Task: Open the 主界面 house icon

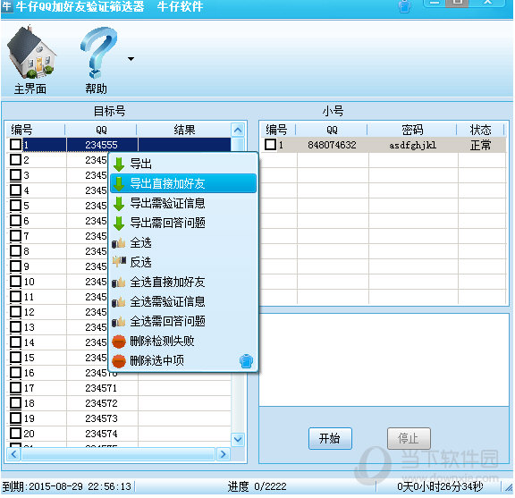Action: (x=31, y=53)
